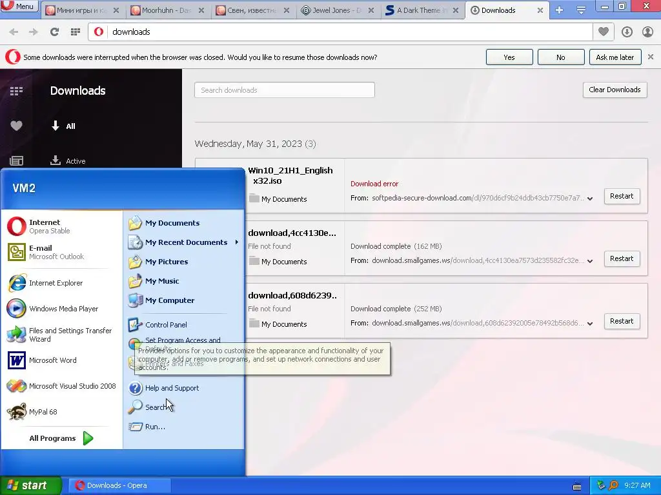Select the Active downloads filter
Screen dimensions: 661x495
tap(67, 160)
